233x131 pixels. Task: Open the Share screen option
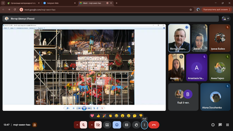[x=107, y=125]
